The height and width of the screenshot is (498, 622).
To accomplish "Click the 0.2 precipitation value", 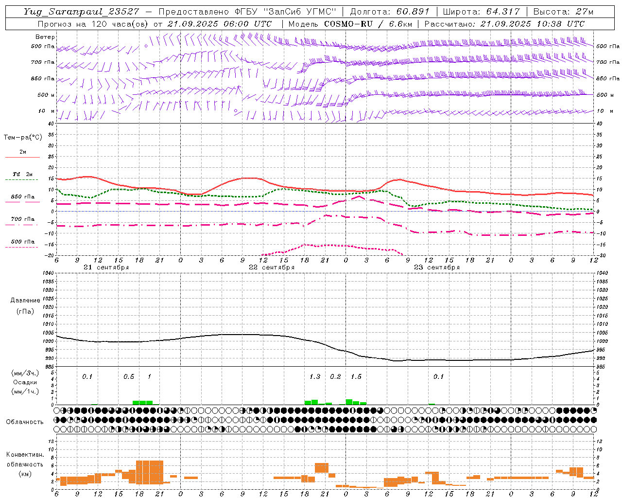I will [x=335, y=377].
